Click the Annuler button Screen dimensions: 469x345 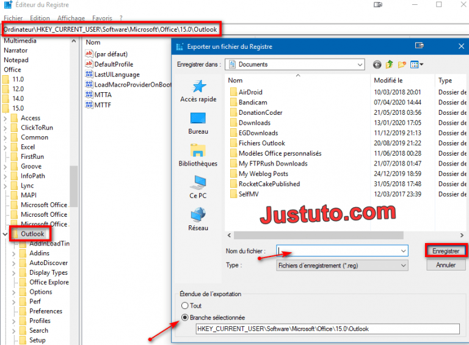coord(446,266)
